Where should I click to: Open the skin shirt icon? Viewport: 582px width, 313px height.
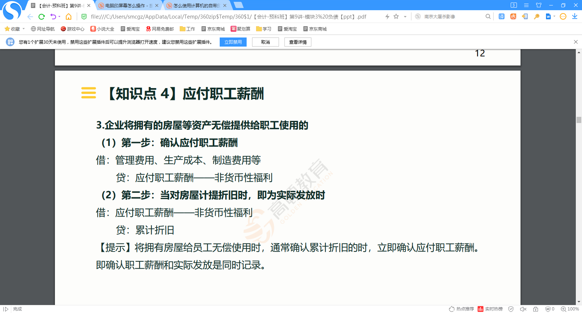(539, 5)
